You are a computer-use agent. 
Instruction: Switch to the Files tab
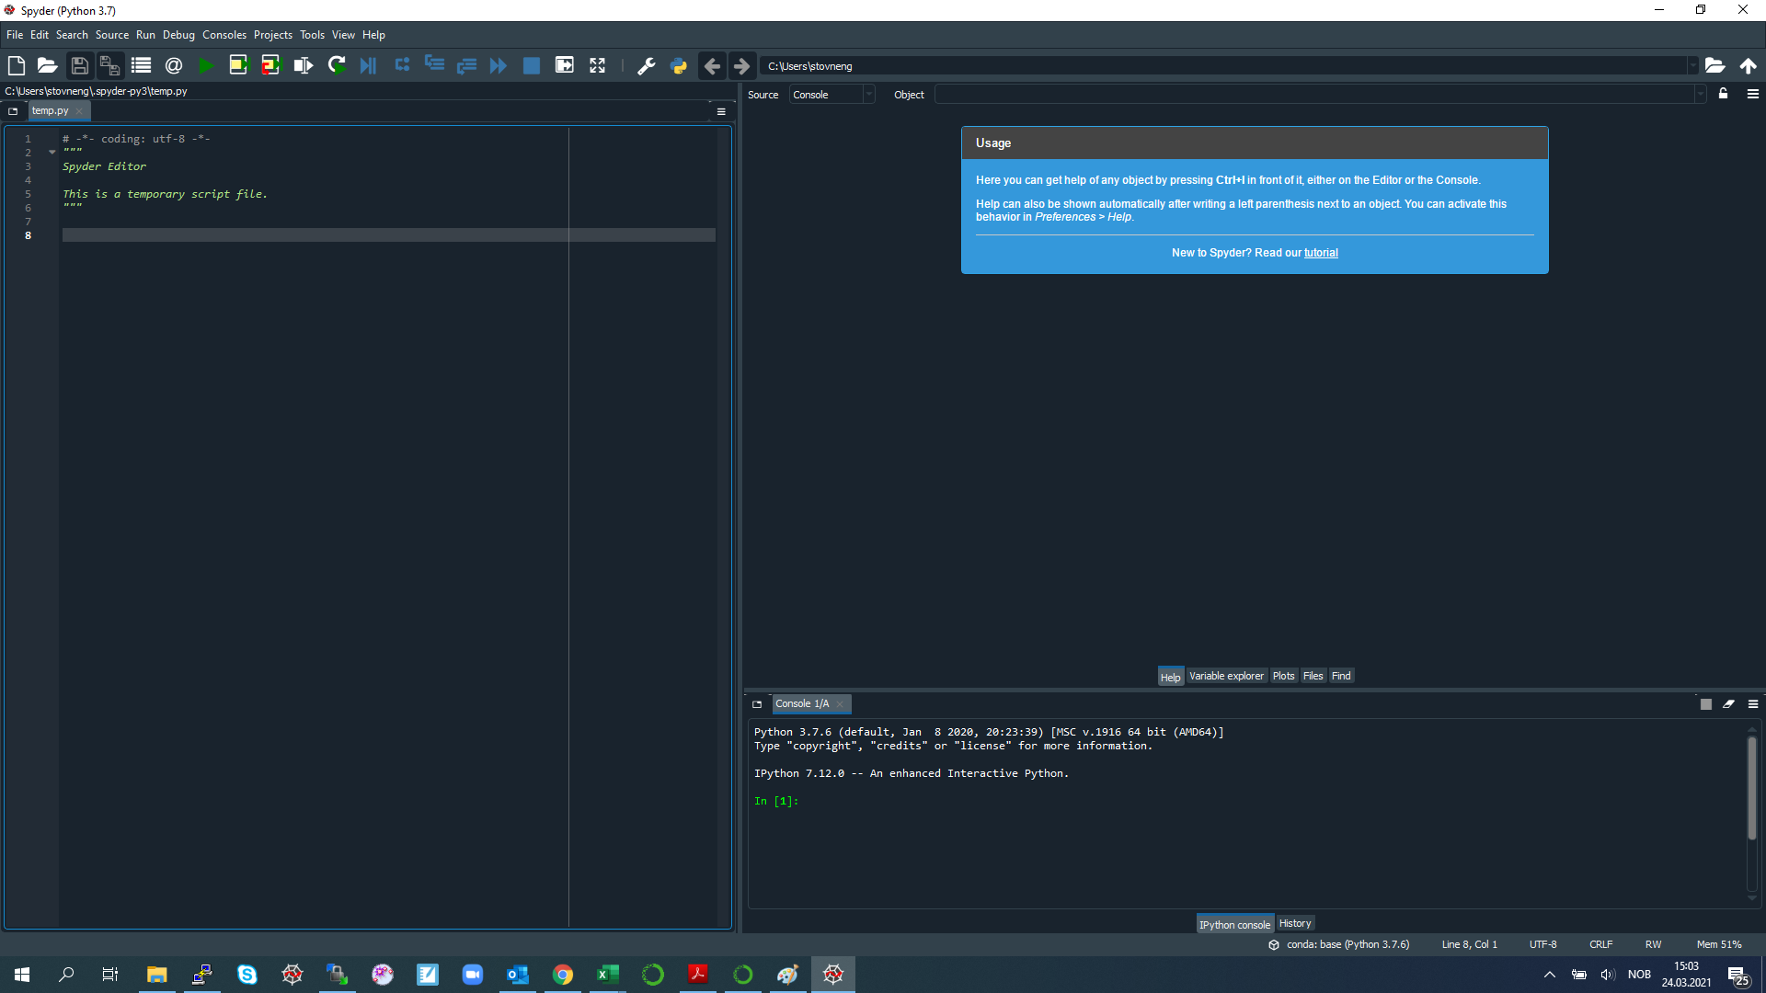[1313, 676]
